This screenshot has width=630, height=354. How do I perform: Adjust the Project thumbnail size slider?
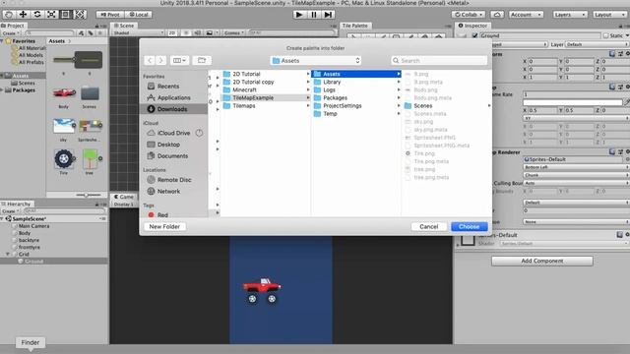coord(89,195)
